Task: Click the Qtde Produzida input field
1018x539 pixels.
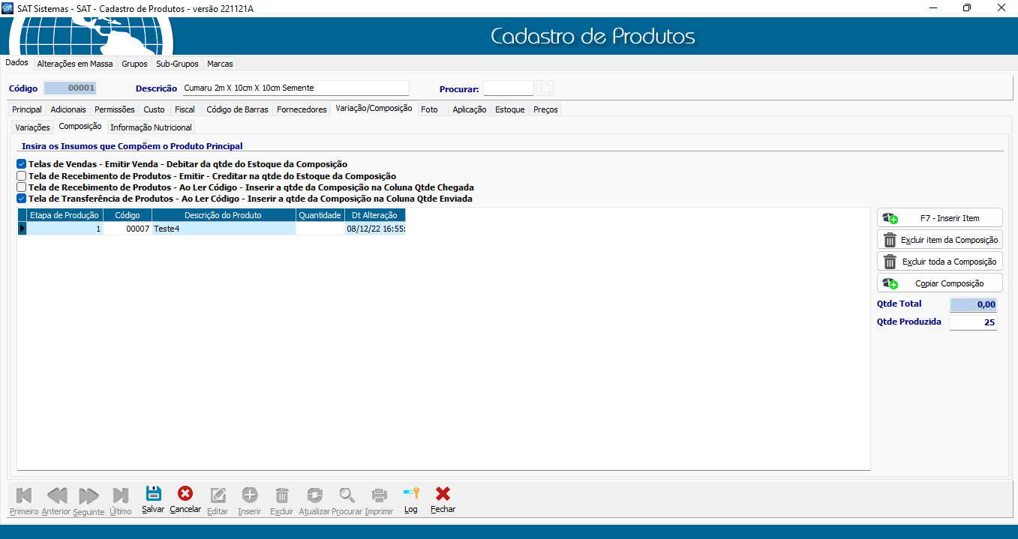Action: point(973,322)
